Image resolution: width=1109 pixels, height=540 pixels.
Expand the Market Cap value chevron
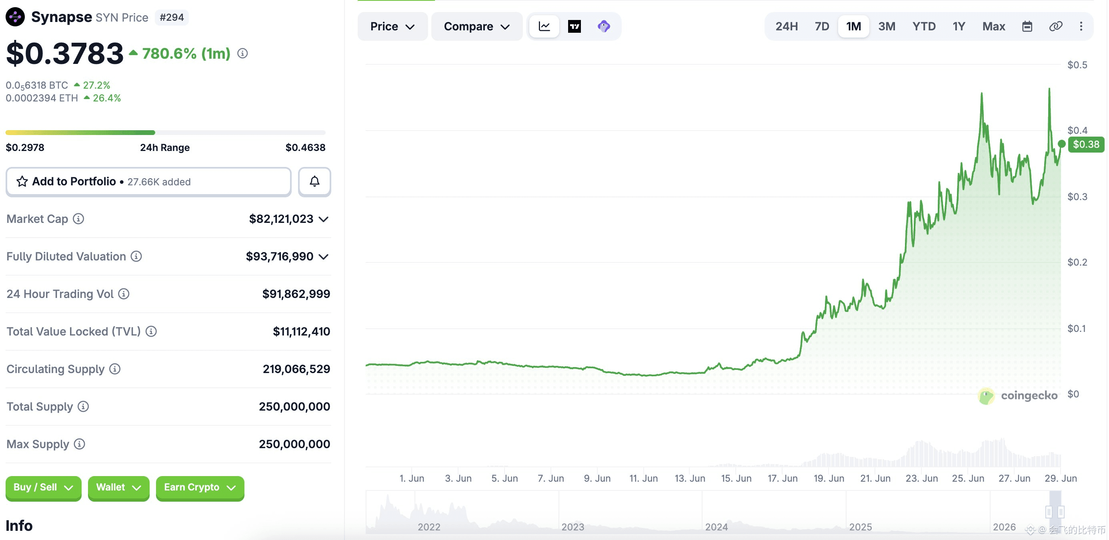(x=324, y=219)
